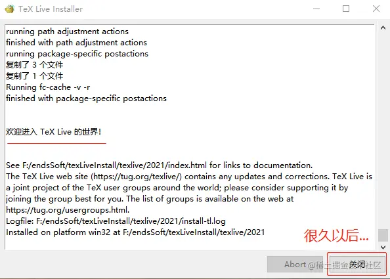Click the https://tug.org/usergroups.html URL text
Viewport: 390px width, 279px height.
[x=68, y=210]
